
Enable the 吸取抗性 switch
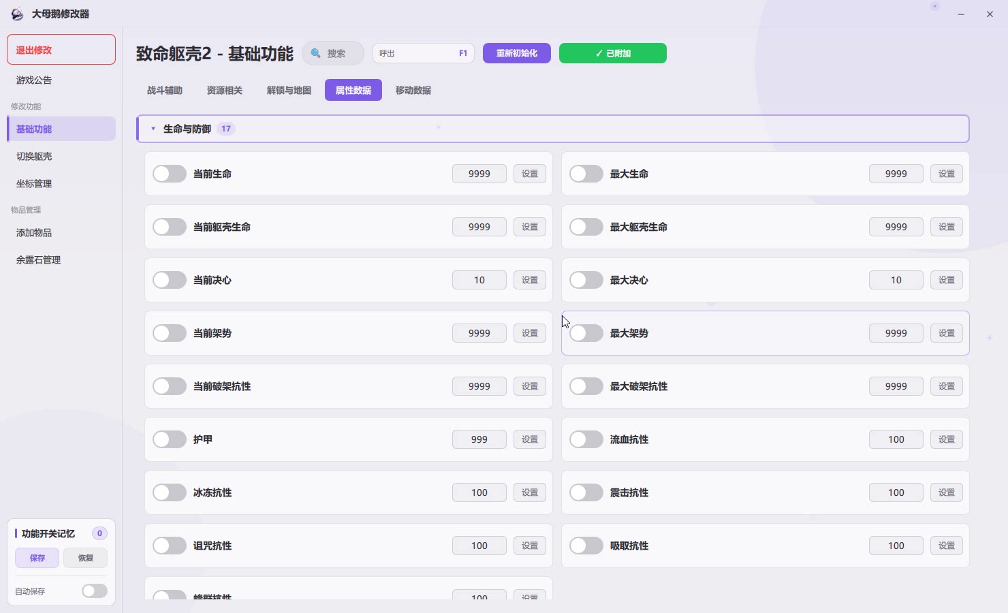(x=586, y=546)
